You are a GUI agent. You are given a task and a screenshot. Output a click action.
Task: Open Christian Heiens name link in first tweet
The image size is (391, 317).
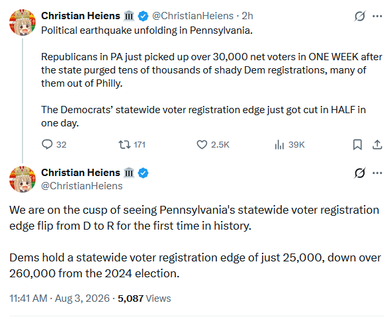pyautogui.click(x=81, y=16)
